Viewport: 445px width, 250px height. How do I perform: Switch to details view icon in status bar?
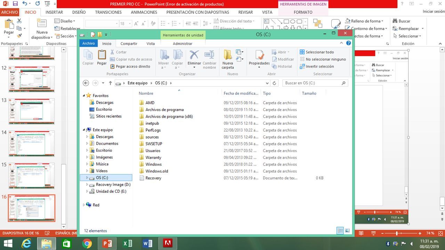pyautogui.click(x=340, y=231)
